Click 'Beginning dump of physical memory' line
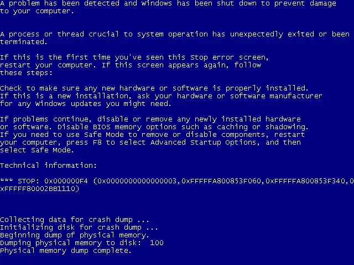Viewport: 354px width, 265px height. click(75, 235)
